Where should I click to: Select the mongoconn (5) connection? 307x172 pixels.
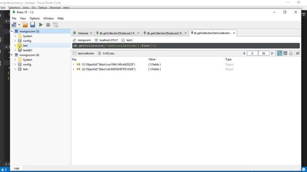29,32
